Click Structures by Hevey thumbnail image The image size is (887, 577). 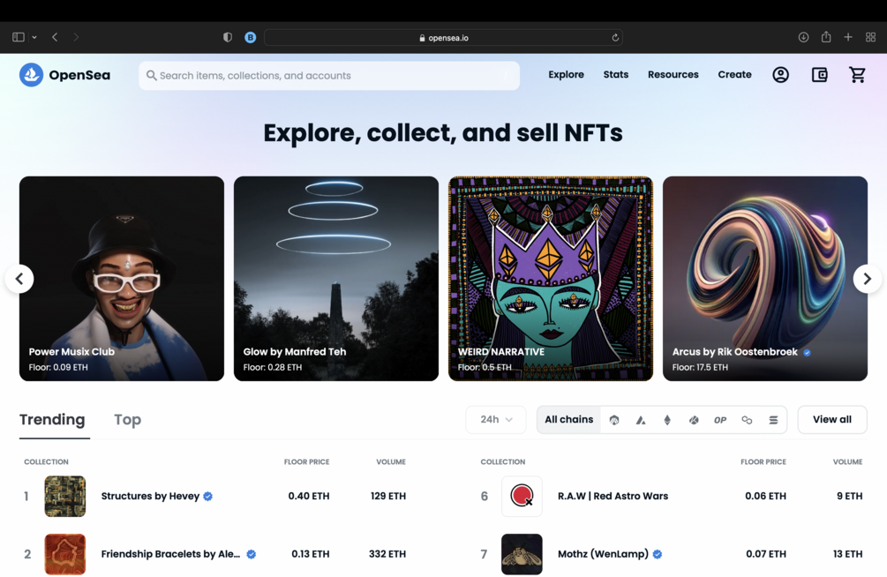(65, 496)
